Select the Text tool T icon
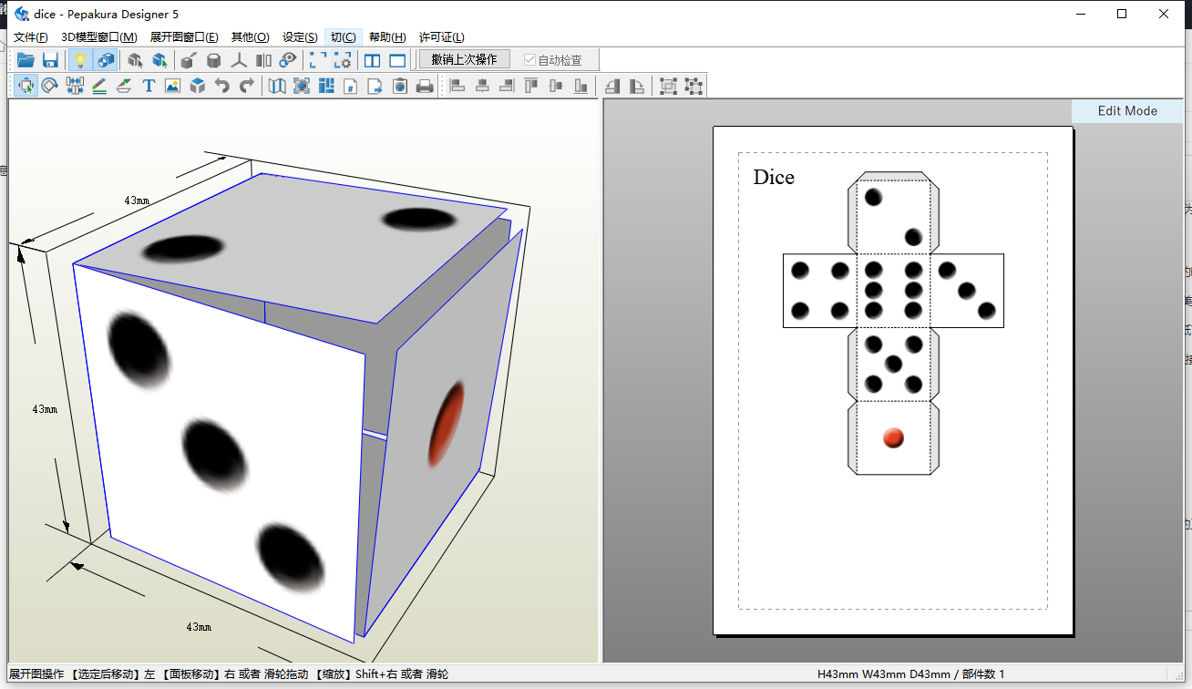Image resolution: width=1192 pixels, height=689 pixels. [149, 86]
